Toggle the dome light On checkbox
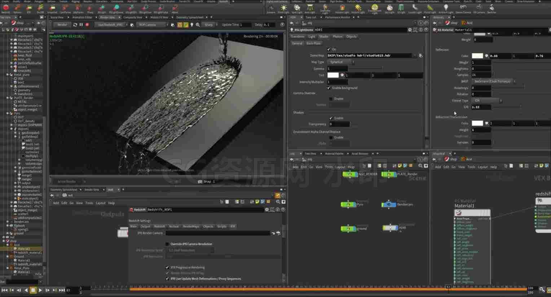The image size is (551, 297). pyautogui.click(x=329, y=49)
